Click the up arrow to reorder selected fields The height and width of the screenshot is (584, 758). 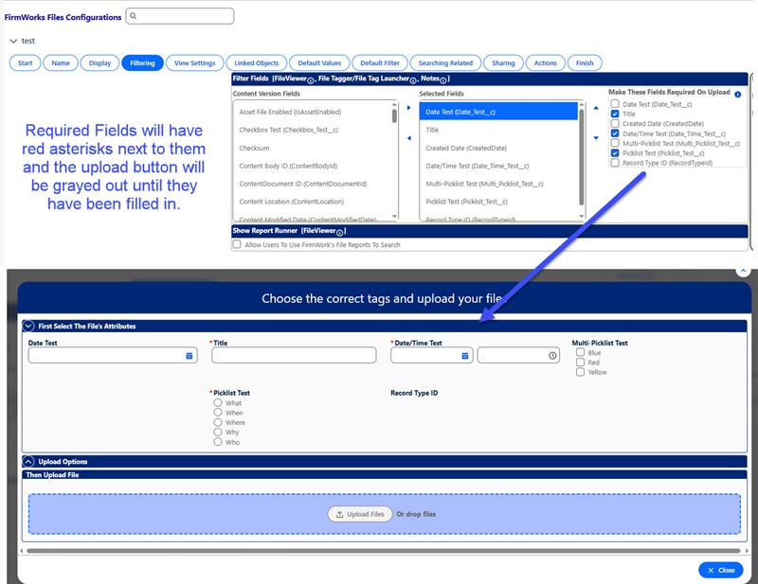[594, 108]
